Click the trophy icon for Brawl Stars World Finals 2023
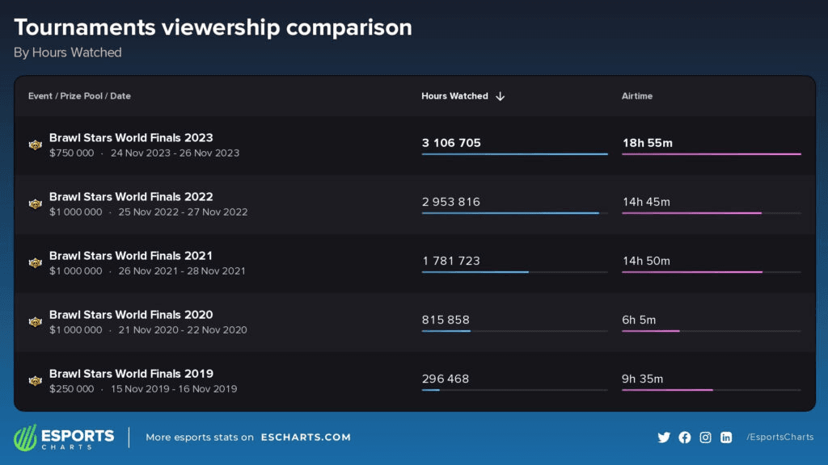 [x=35, y=145]
